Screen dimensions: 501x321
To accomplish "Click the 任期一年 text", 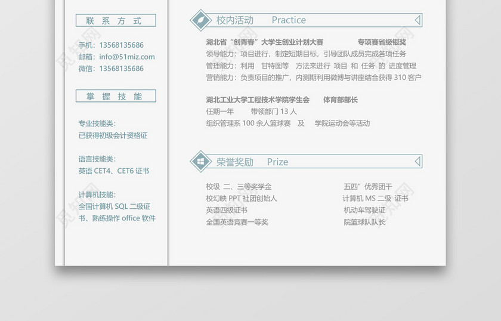I will 220,111.
